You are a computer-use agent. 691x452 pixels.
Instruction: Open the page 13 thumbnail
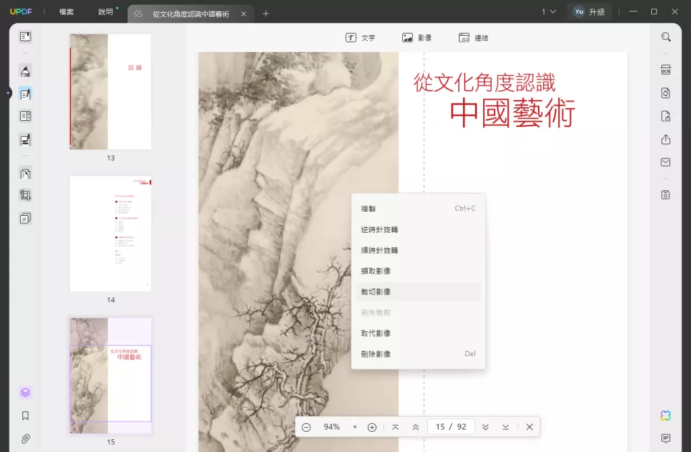pyautogui.click(x=111, y=92)
